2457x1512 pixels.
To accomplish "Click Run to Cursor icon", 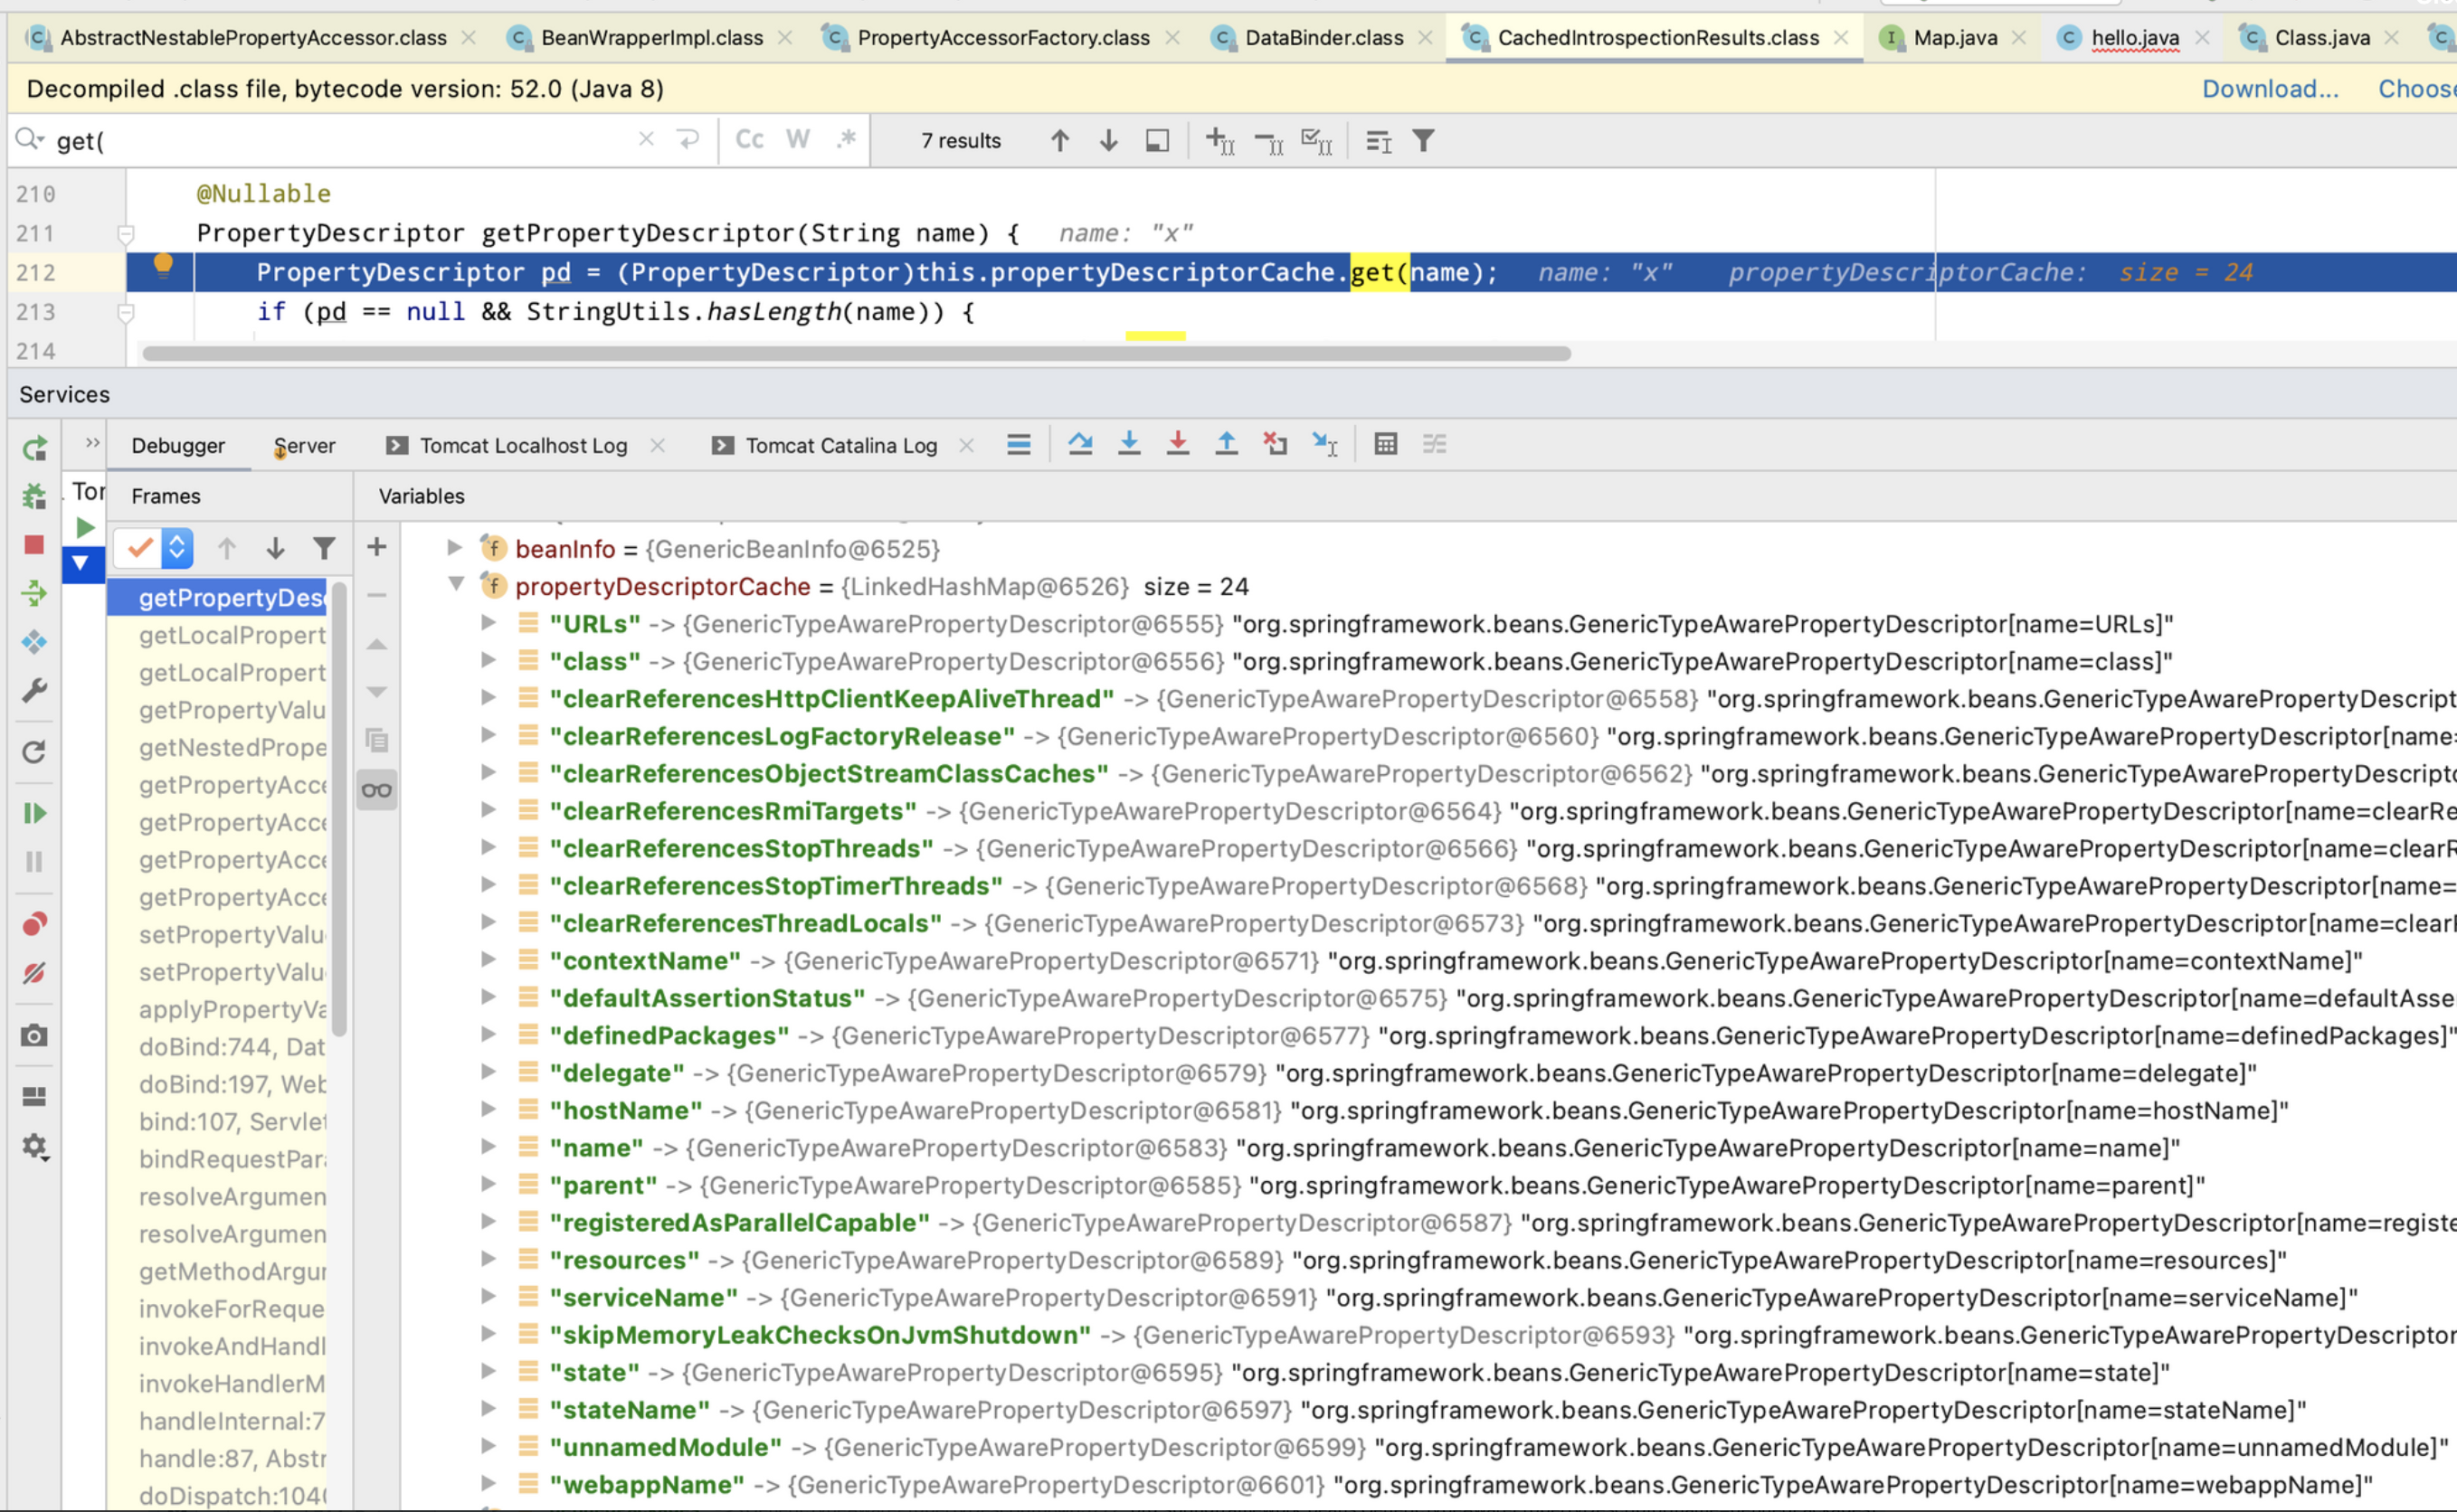I will point(1325,444).
